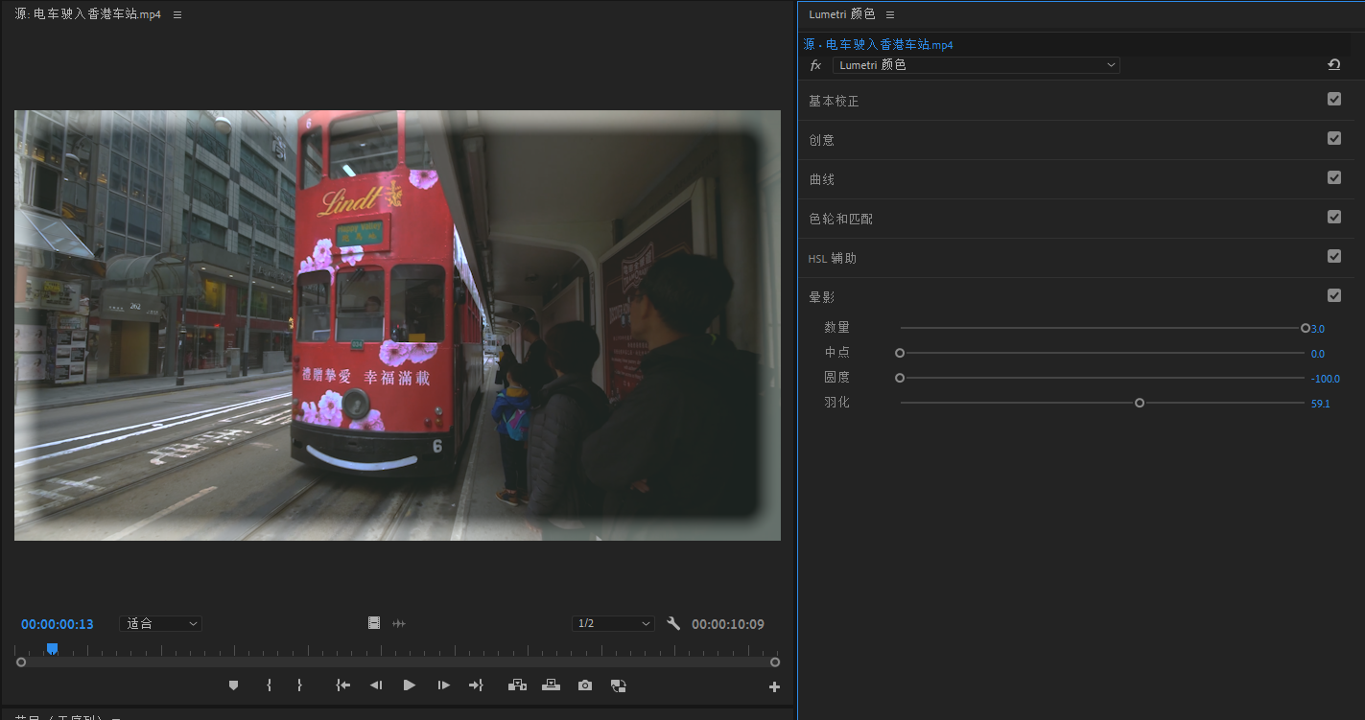Viewport: 1365px width, 720px height.
Task: Collapse the 晕影 section header
Action: pyautogui.click(x=821, y=297)
